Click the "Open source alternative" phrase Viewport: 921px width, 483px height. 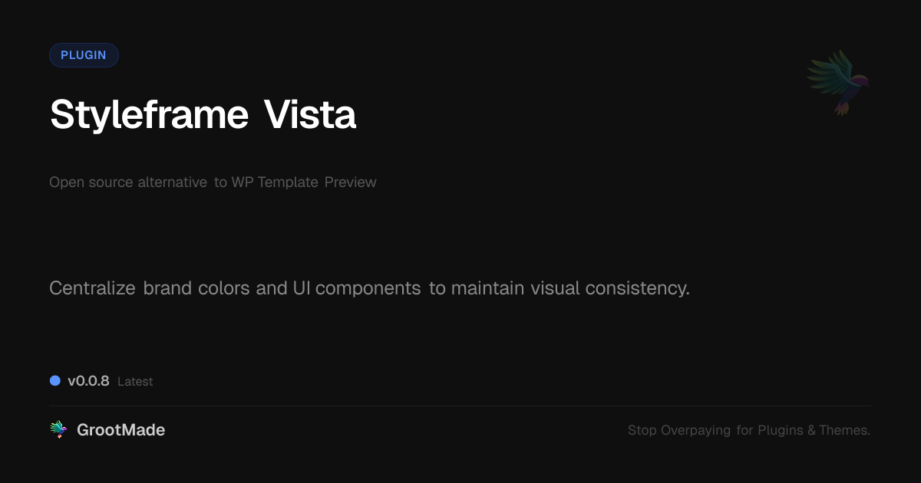(128, 182)
